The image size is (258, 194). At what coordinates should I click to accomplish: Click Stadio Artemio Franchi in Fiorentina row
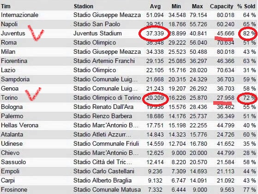104,61
